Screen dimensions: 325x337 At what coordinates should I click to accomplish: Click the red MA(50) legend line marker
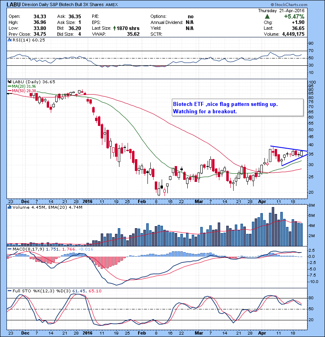pyautogui.click(x=9, y=91)
